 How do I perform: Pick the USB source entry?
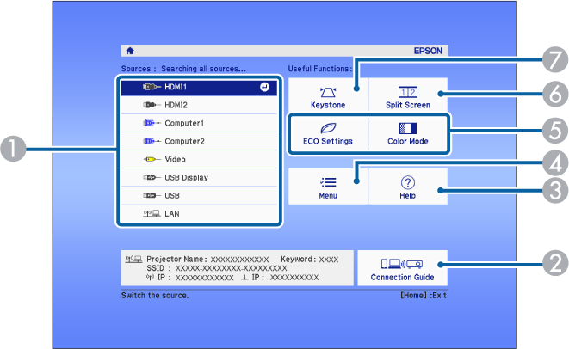point(199,195)
